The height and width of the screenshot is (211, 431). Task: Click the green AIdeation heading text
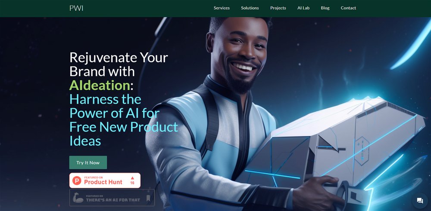tap(100, 85)
